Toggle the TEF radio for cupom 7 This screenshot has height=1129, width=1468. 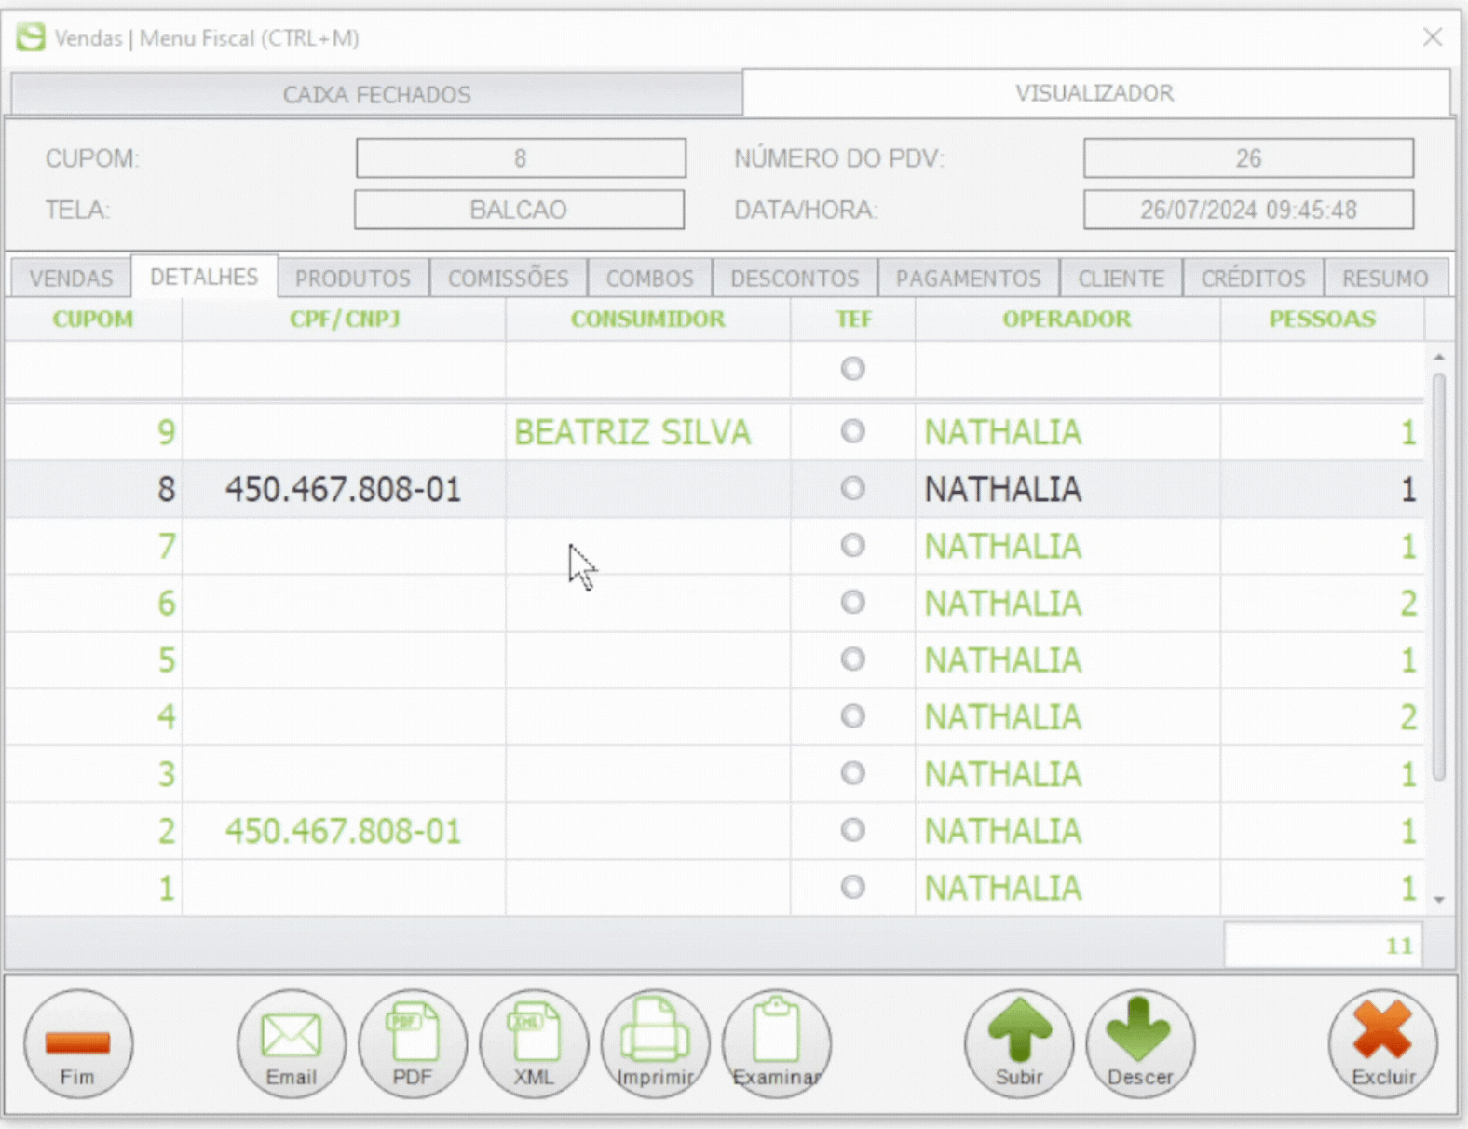852,545
